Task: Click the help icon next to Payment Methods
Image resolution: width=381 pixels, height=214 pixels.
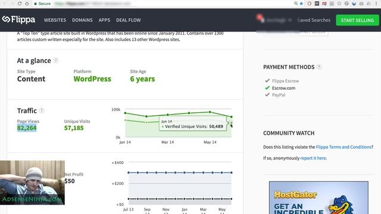Action: point(319,67)
